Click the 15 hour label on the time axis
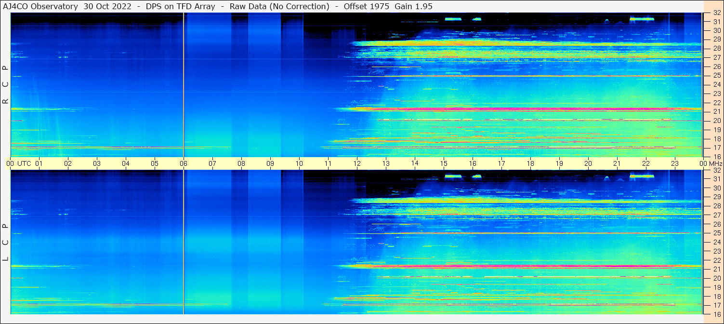This screenshot has height=324, width=724. [444, 163]
